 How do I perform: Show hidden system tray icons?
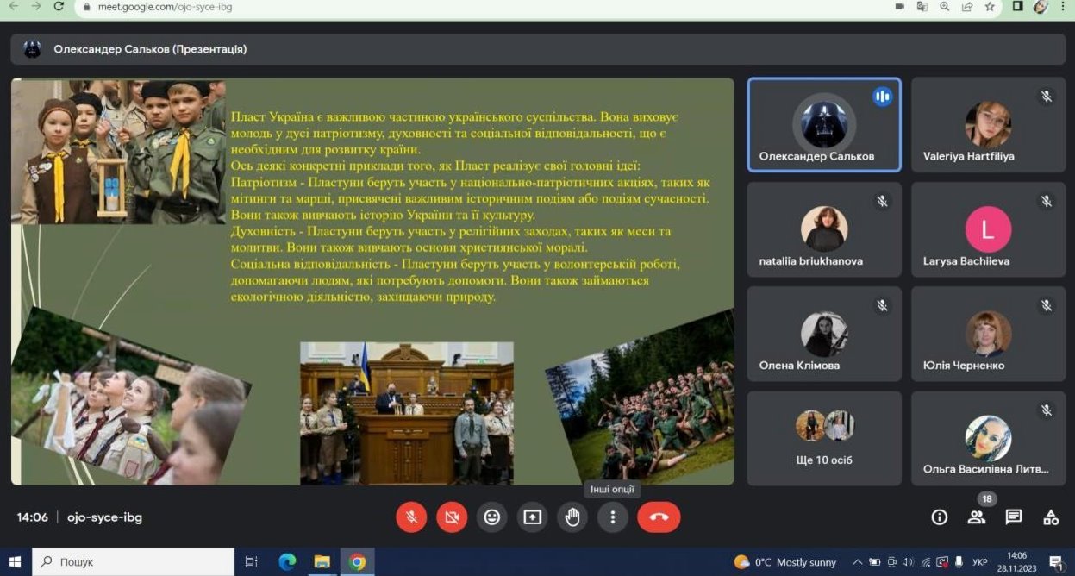point(858,562)
